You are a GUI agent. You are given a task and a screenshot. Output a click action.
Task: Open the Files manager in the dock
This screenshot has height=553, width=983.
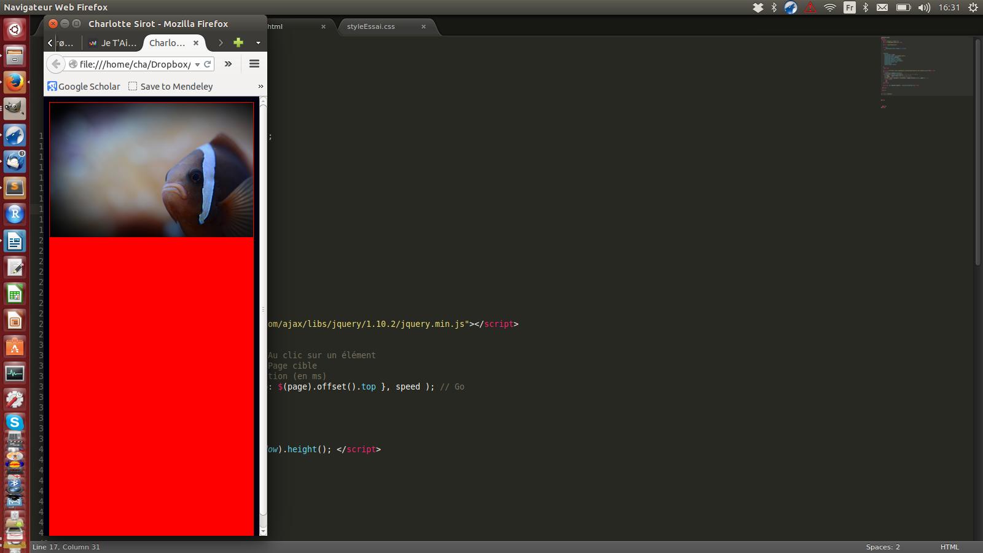[x=15, y=57]
